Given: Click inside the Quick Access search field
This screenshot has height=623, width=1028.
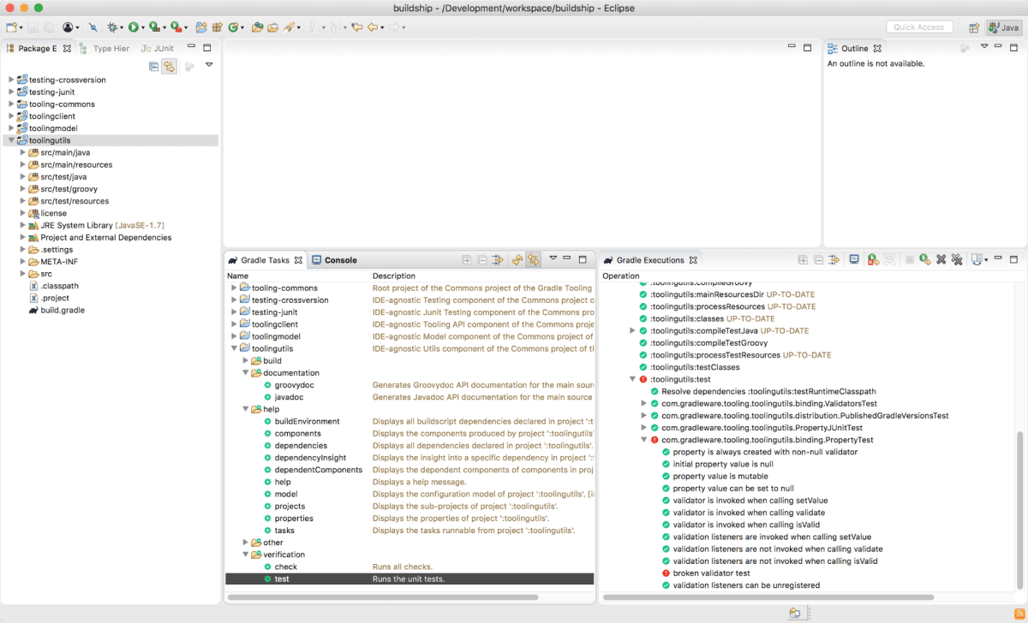Looking at the screenshot, I should (918, 27).
